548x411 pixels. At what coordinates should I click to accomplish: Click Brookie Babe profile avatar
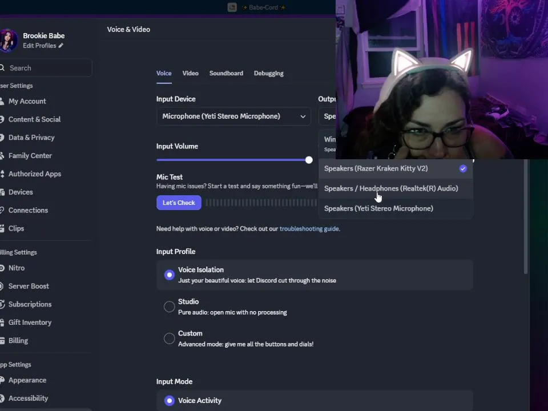coord(9,41)
